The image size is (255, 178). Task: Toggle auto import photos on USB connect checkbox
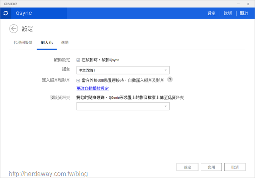tap(78, 80)
